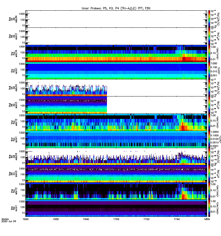
Task: Select the "thd fff 32 scm3" axis label
Action: [x=13, y=105]
